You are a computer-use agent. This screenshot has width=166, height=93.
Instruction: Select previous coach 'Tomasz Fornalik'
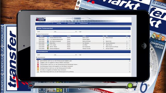pos(86,49)
